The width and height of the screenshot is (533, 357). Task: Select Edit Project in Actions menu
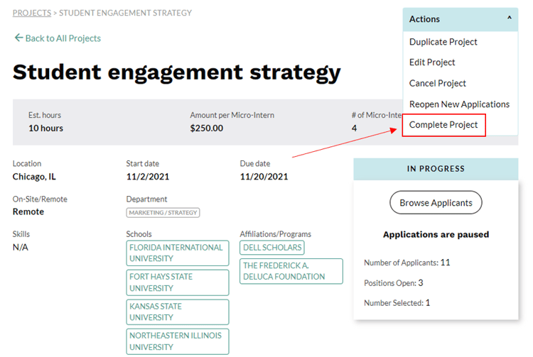coord(432,62)
